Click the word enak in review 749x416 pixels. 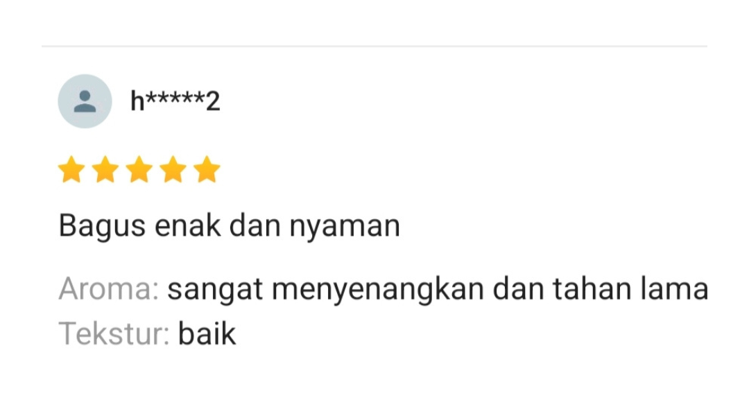point(188,227)
